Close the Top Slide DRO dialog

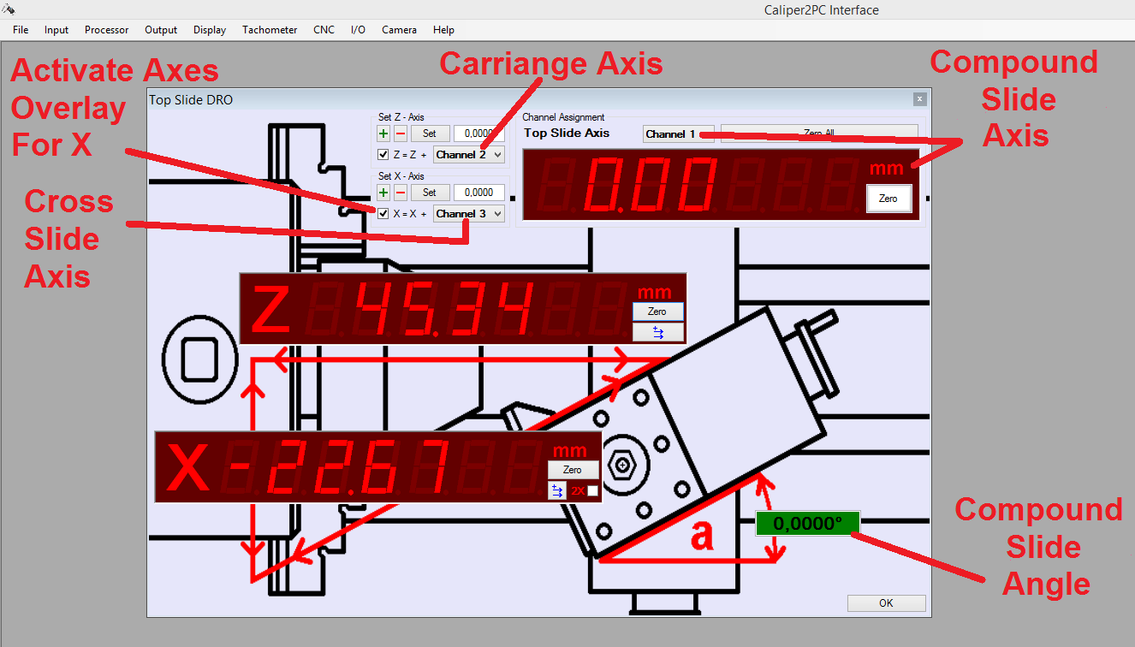click(919, 99)
